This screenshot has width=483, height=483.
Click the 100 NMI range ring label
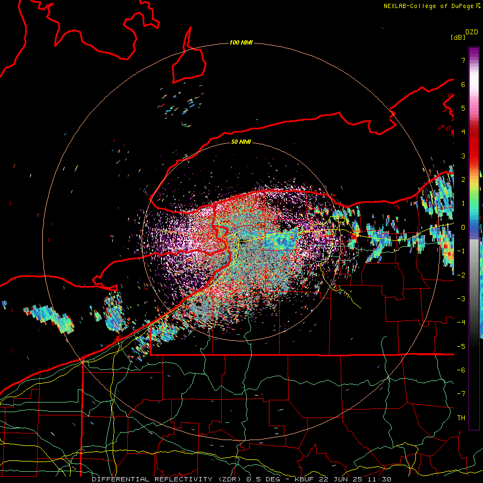[241, 42]
